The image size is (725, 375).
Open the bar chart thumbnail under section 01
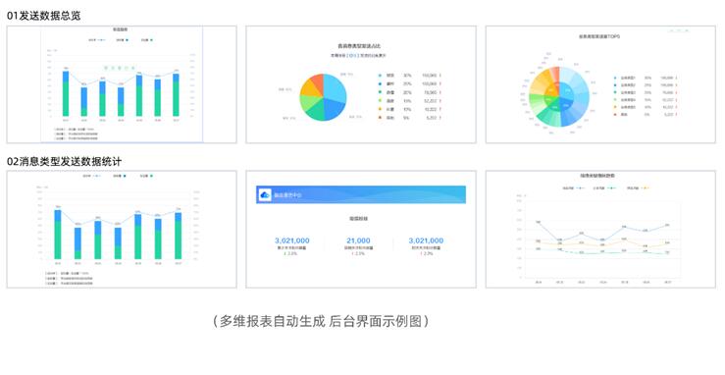(122, 84)
